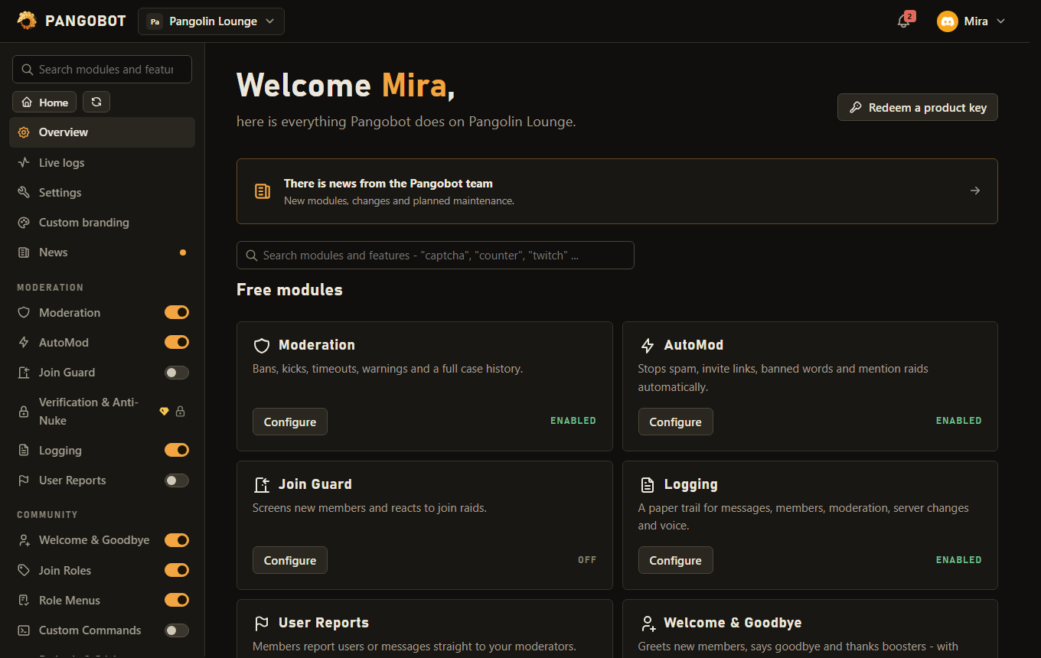Disable the Join Roles toggle
The width and height of the screenshot is (1041, 658).
coord(177,570)
